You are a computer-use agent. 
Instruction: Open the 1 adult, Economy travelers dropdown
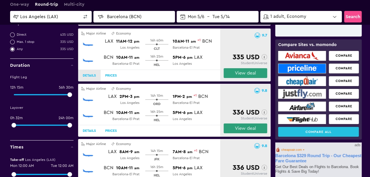pyautogui.click(x=301, y=17)
